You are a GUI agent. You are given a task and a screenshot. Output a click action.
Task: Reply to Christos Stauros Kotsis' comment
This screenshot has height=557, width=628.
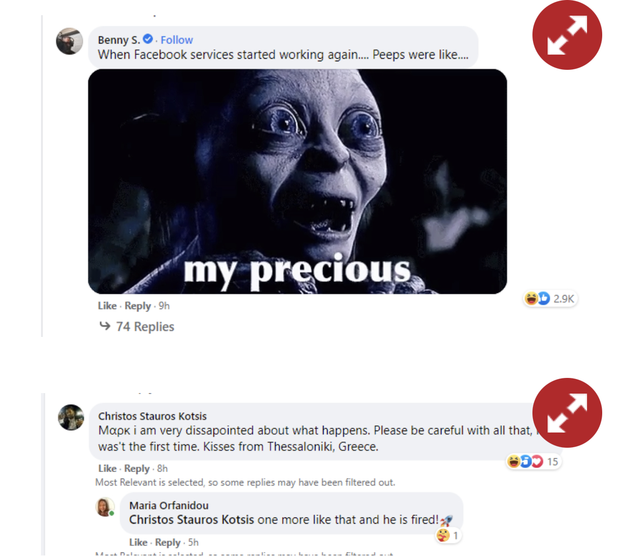(137, 469)
